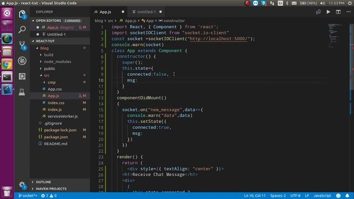
Task: Click the Visual Studio Code dock icon
Action: coord(7,90)
